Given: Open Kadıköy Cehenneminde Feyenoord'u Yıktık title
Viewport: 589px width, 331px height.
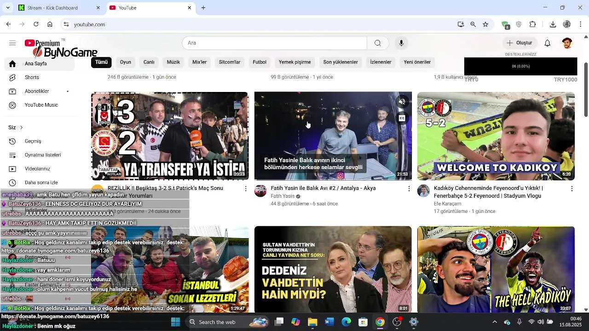Looking at the screenshot, I should pos(488,192).
